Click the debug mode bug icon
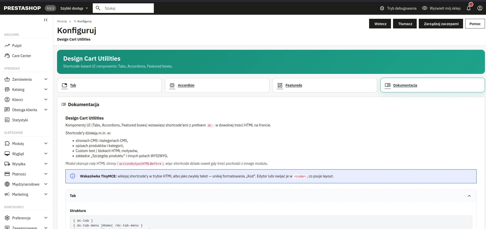 point(382,8)
